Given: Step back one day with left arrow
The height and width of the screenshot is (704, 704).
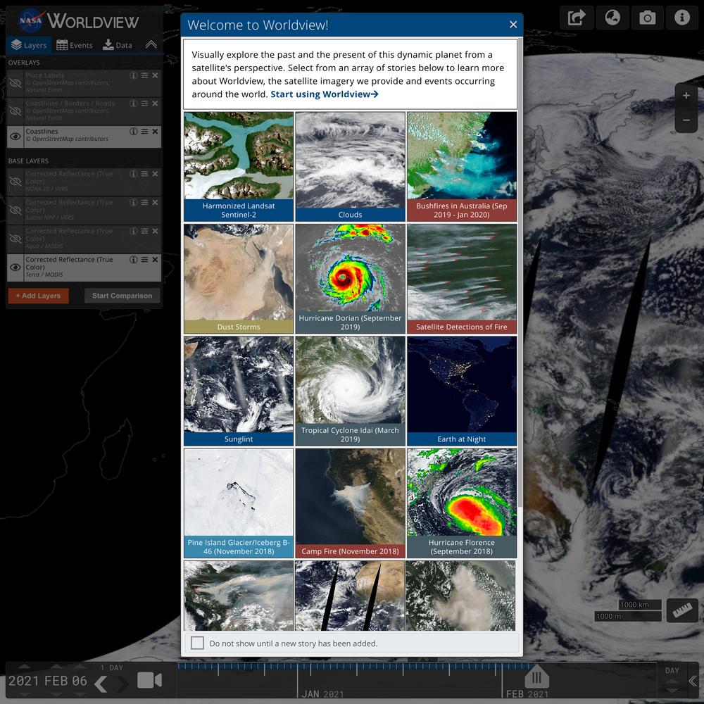Looking at the screenshot, I should [101, 684].
